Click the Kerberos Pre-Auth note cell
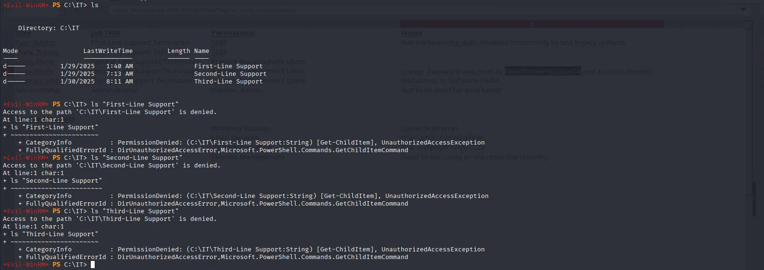The width and height of the screenshot is (764, 270). click(513, 42)
